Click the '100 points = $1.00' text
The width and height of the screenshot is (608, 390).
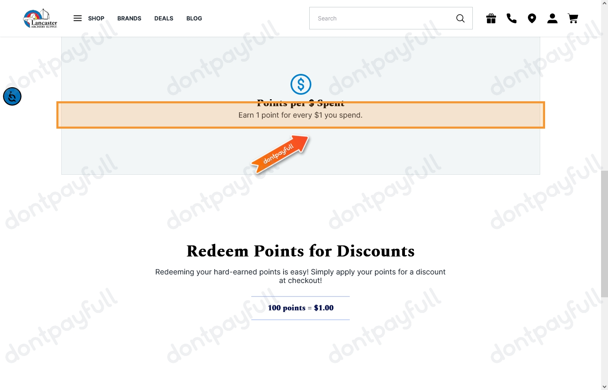tap(301, 308)
